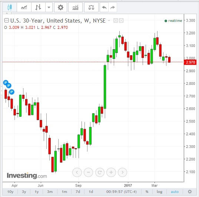The width and height of the screenshot is (199, 197).
Task: Open the compare symbols scales icon
Action: (x=91, y=7)
